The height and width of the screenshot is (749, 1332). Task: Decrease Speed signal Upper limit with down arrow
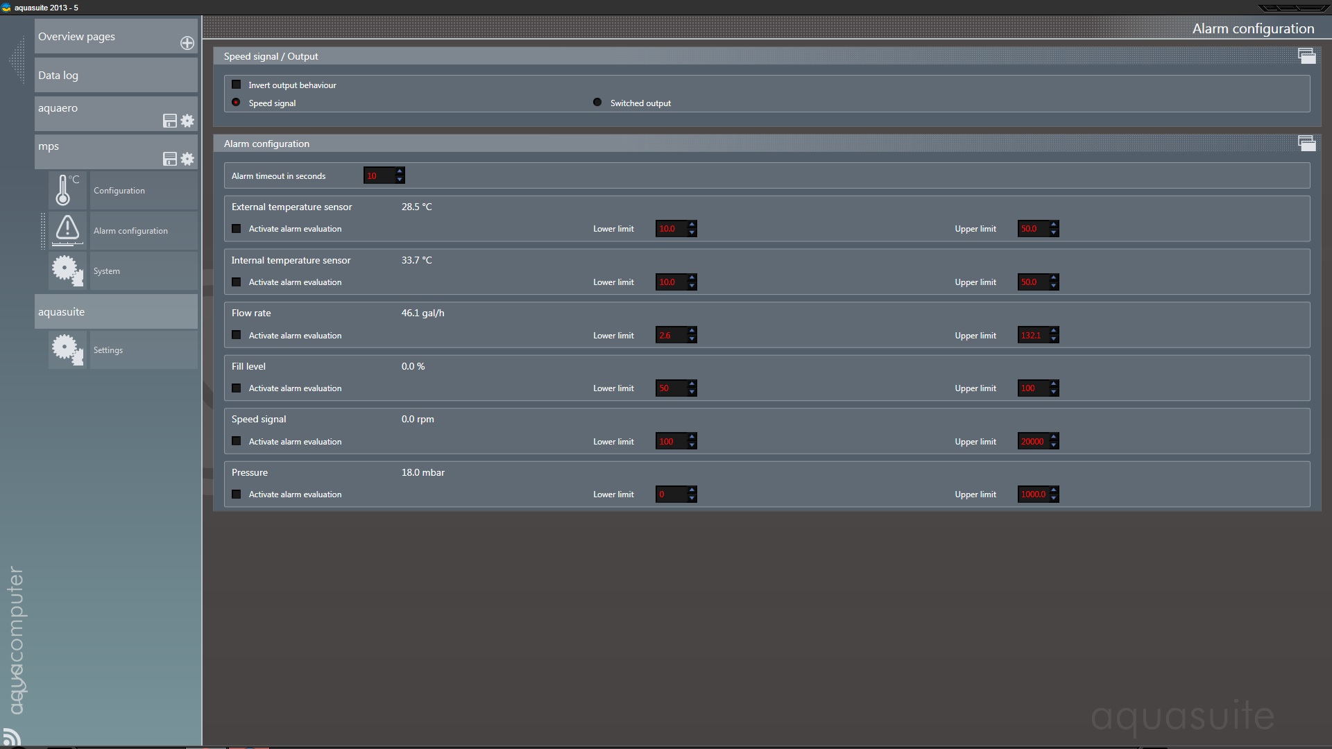(x=1054, y=445)
